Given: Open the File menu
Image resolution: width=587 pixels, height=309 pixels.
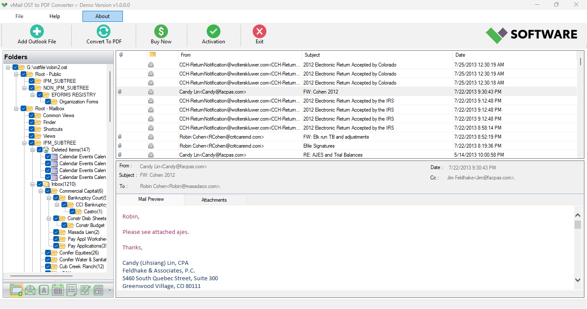Looking at the screenshot, I should point(19,16).
